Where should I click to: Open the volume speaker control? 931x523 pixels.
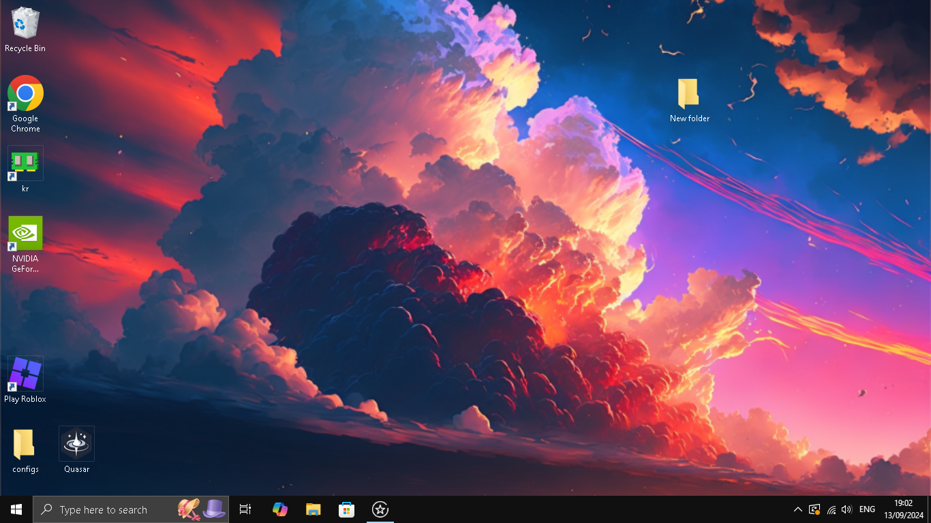[x=846, y=509]
